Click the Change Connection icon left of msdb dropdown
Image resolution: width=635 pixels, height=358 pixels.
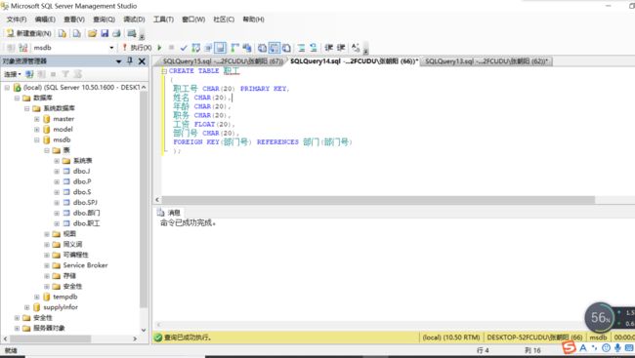23,48
